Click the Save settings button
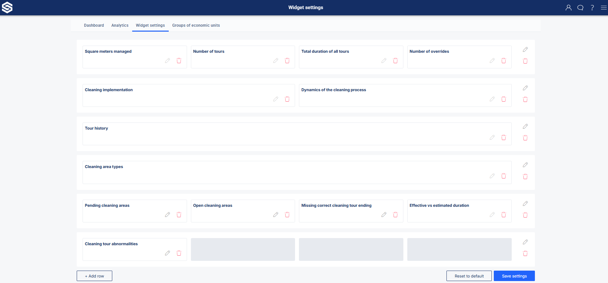 click(x=514, y=276)
